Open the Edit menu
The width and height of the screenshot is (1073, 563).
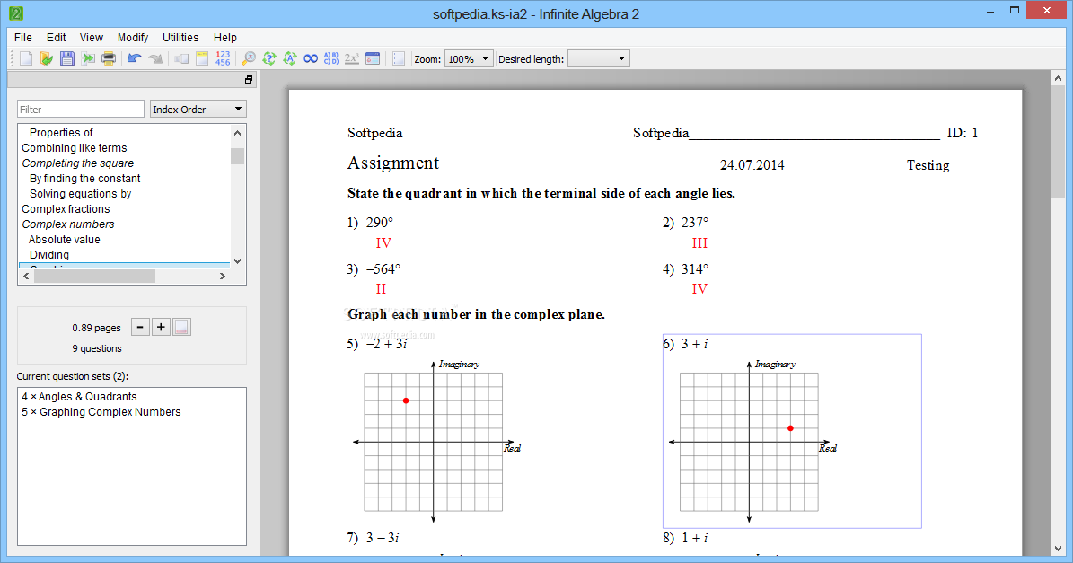(56, 38)
